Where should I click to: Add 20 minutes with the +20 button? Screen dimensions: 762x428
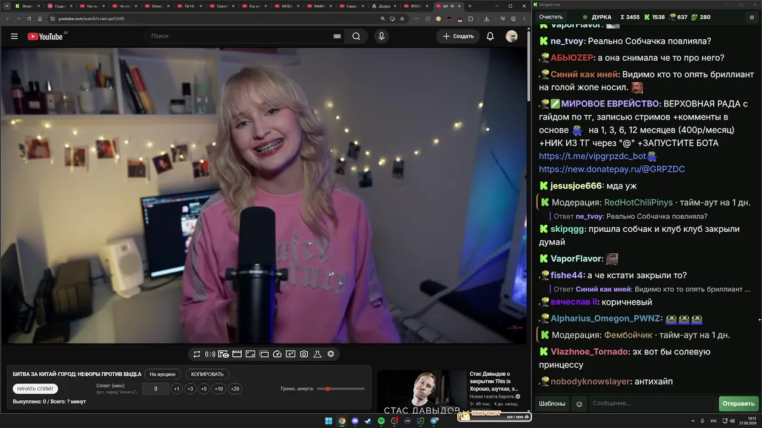[x=235, y=389]
